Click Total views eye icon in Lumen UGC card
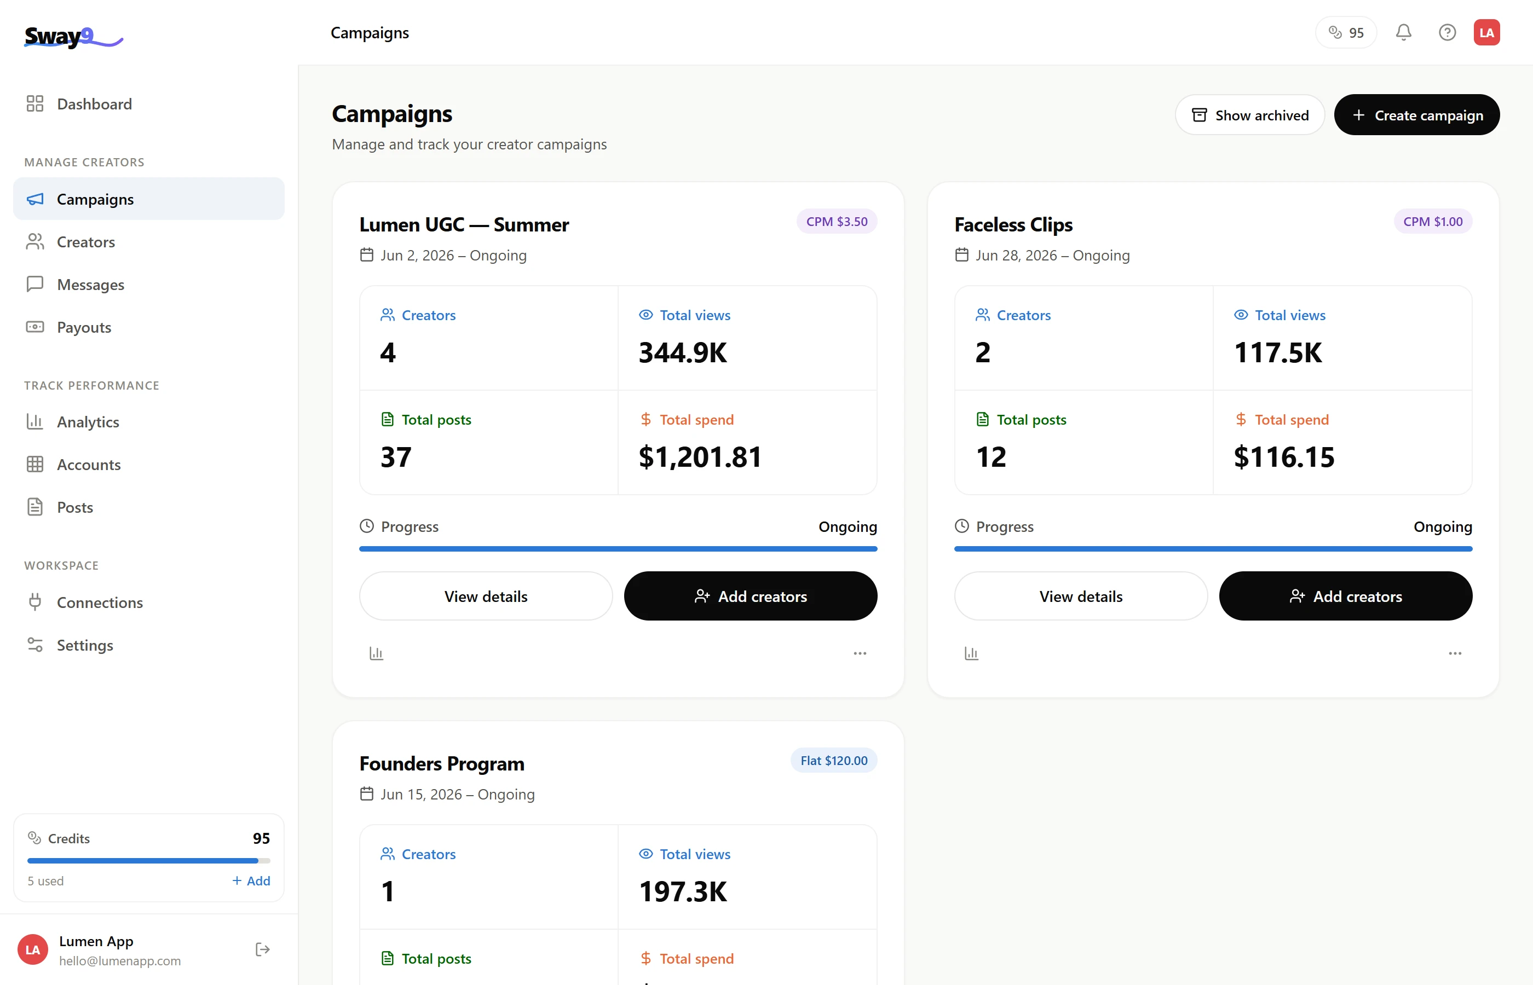 (x=646, y=315)
